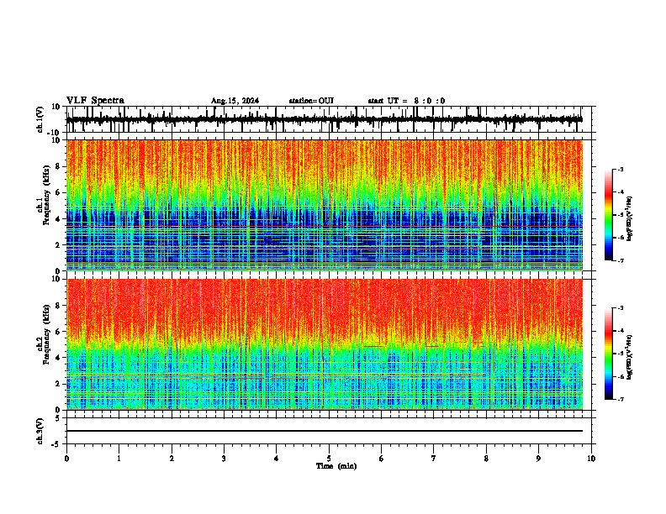This screenshot has width=666, height=514.
Task: Click time axis tick label '0'
Action: coord(66,459)
